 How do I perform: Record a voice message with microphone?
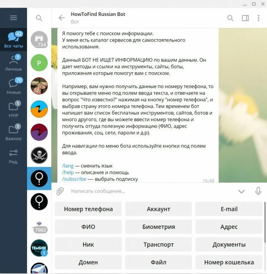[x=258, y=191]
